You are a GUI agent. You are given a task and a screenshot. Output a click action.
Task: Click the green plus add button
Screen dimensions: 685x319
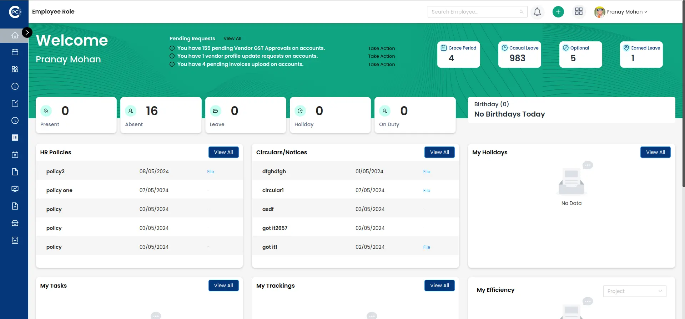[x=558, y=12]
